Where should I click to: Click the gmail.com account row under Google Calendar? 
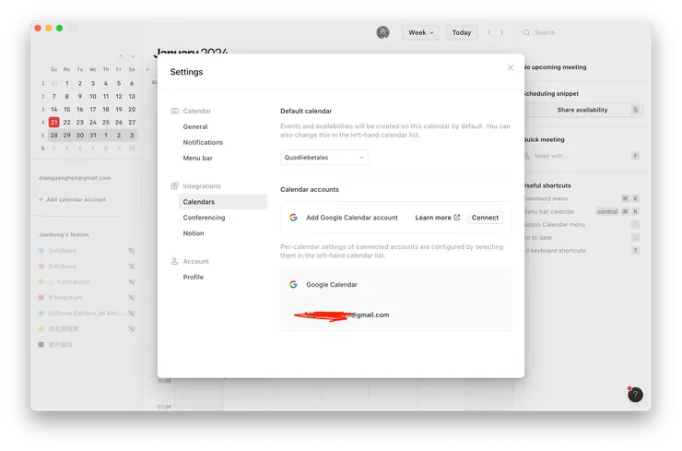395,315
